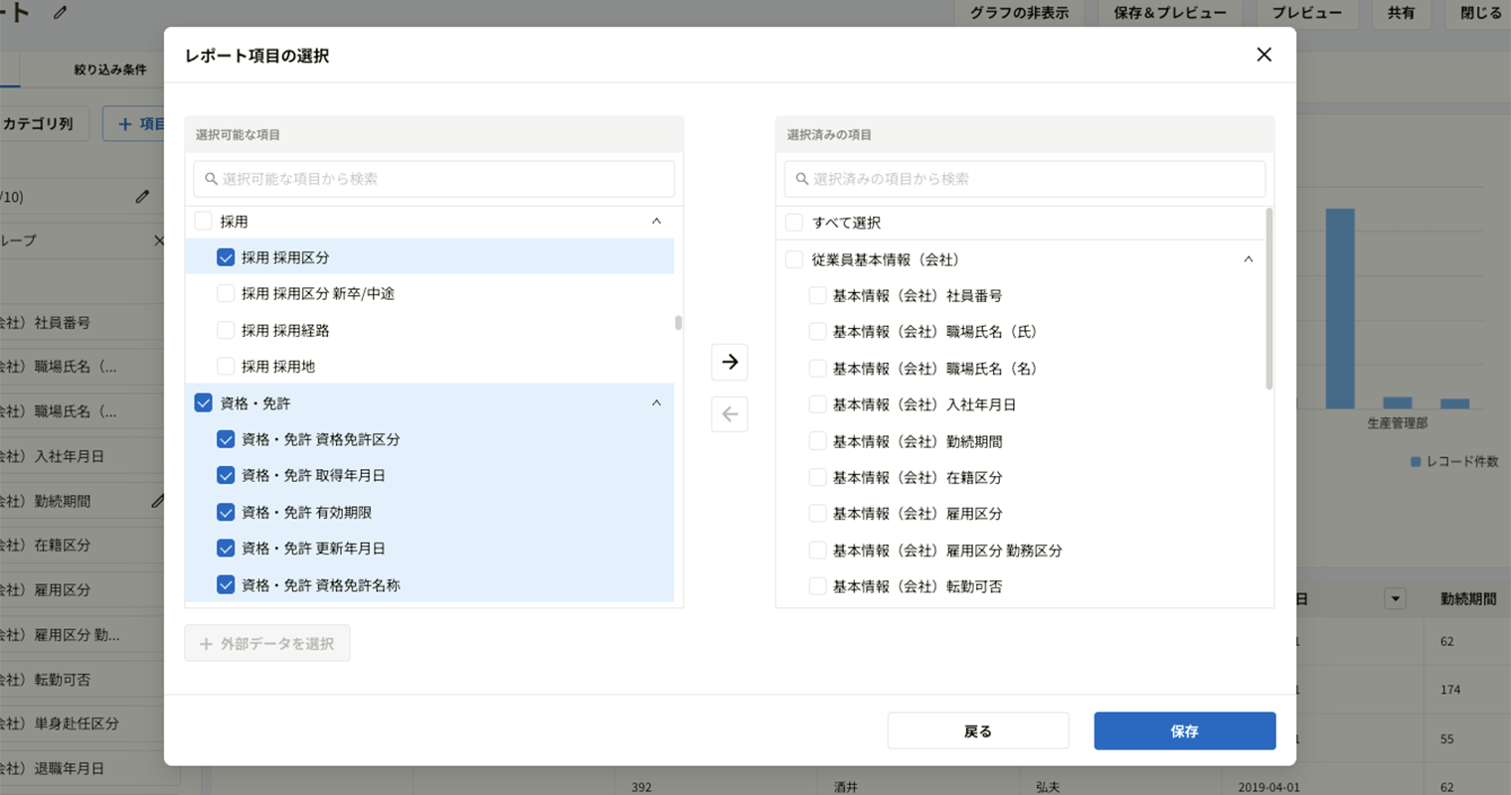The width and height of the screenshot is (1511, 795).
Task: Click グラフの非表示 in the background toolbar
Action: (x=1019, y=12)
